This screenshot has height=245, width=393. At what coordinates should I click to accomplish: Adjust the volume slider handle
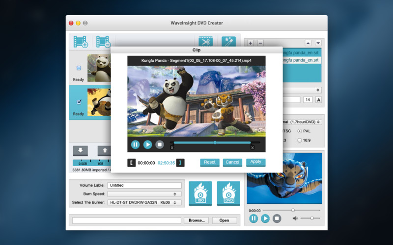coord(312,218)
